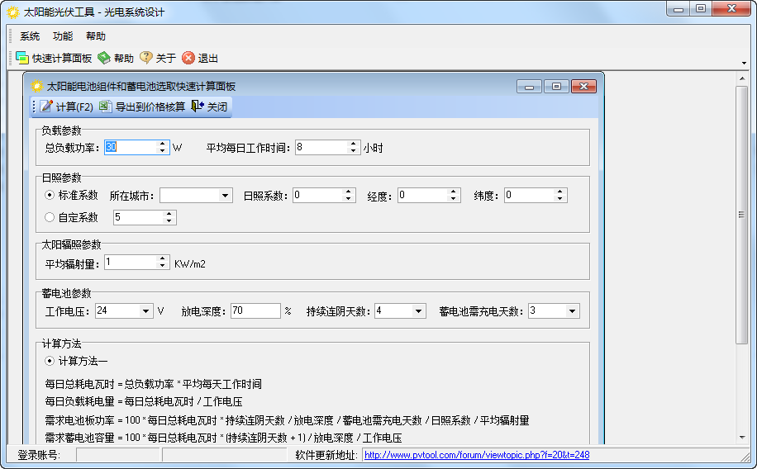
Task: Click the vertical scrollbar thumb of main window
Action: 741,215
